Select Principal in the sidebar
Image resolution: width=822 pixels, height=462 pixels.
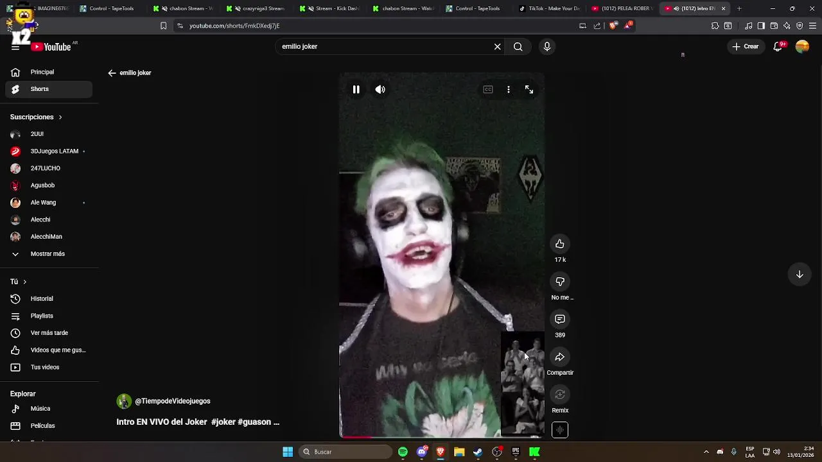[x=49, y=73]
